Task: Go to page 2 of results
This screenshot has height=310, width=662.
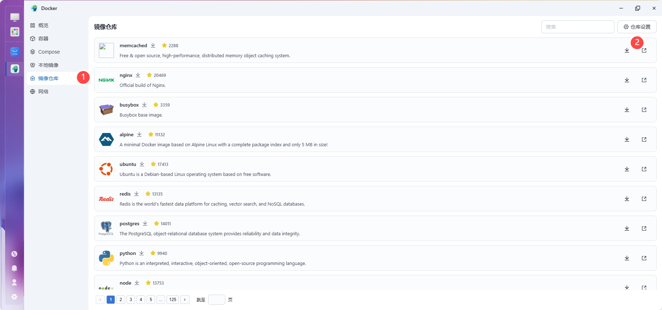Action: point(121,300)
